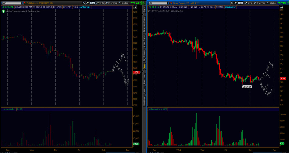This screenshot has height=153, width=289.
Task: Click volumepaintmy label under Silver chart
Action: [x=156, y=109]
